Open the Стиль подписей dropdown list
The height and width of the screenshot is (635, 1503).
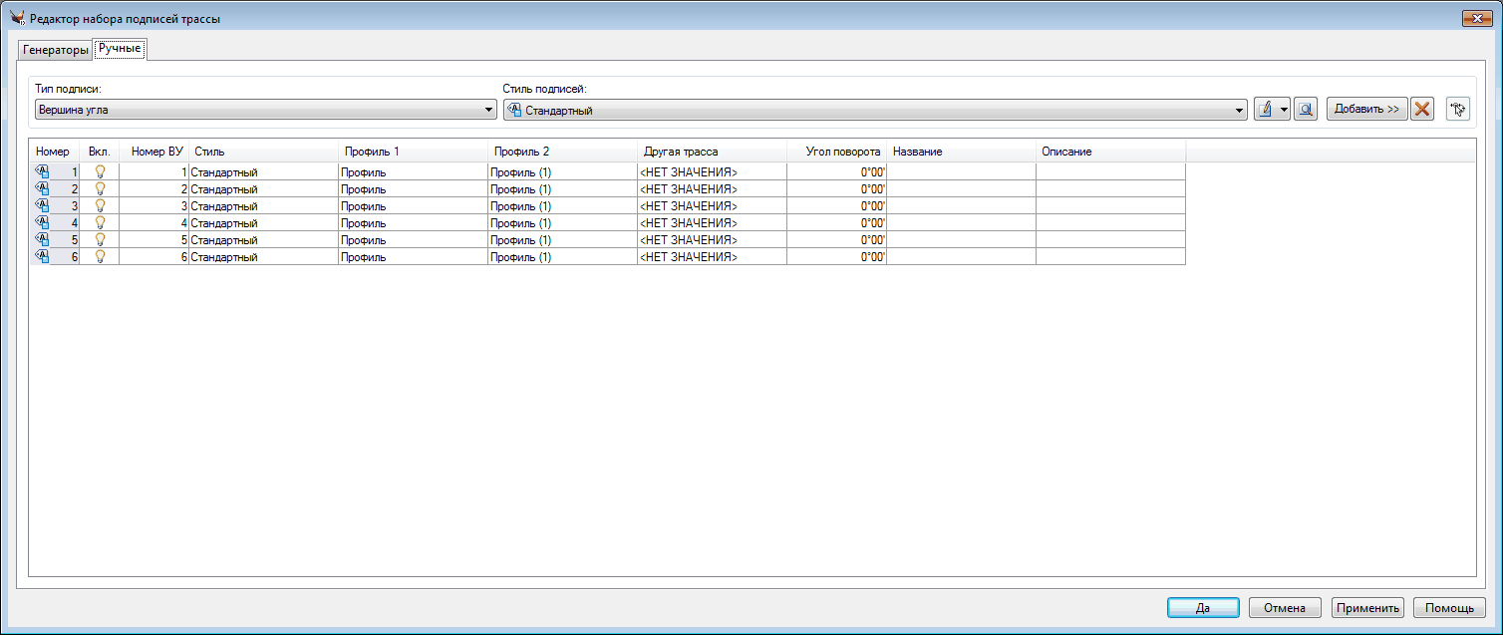point(1239,110)
